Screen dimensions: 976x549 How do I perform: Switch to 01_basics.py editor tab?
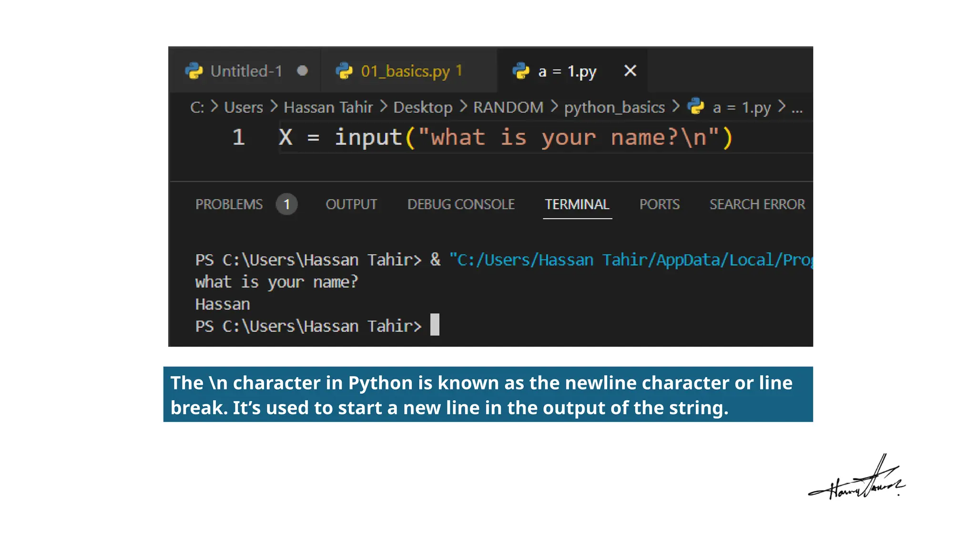click(x=405, y=71)
